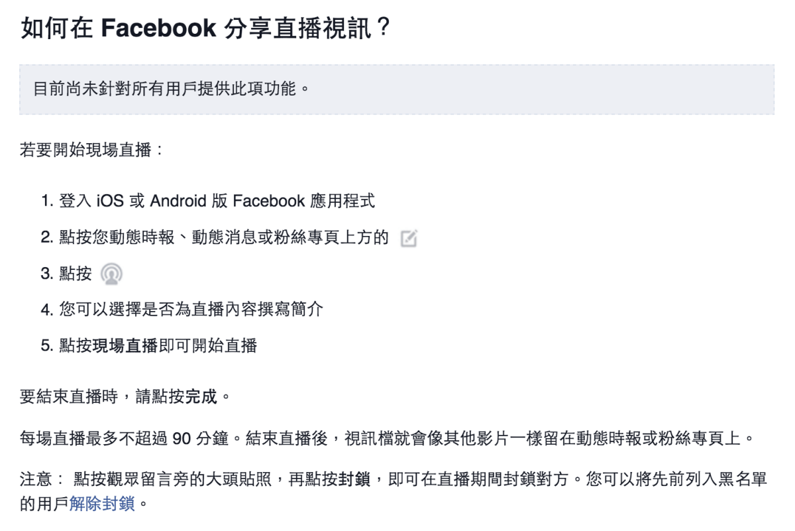The width and height of the screenshot is (795, 531).
Task: Click step 1 text 登入 iOS 或 Android
Action: [217, 201]
